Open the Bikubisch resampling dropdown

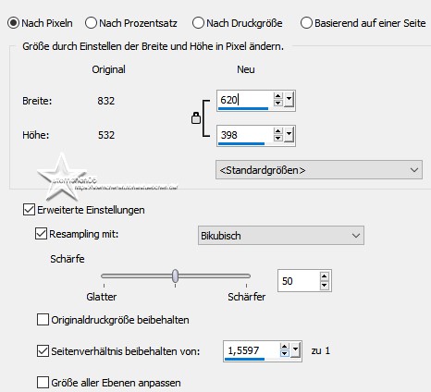(x=281, y=236)
